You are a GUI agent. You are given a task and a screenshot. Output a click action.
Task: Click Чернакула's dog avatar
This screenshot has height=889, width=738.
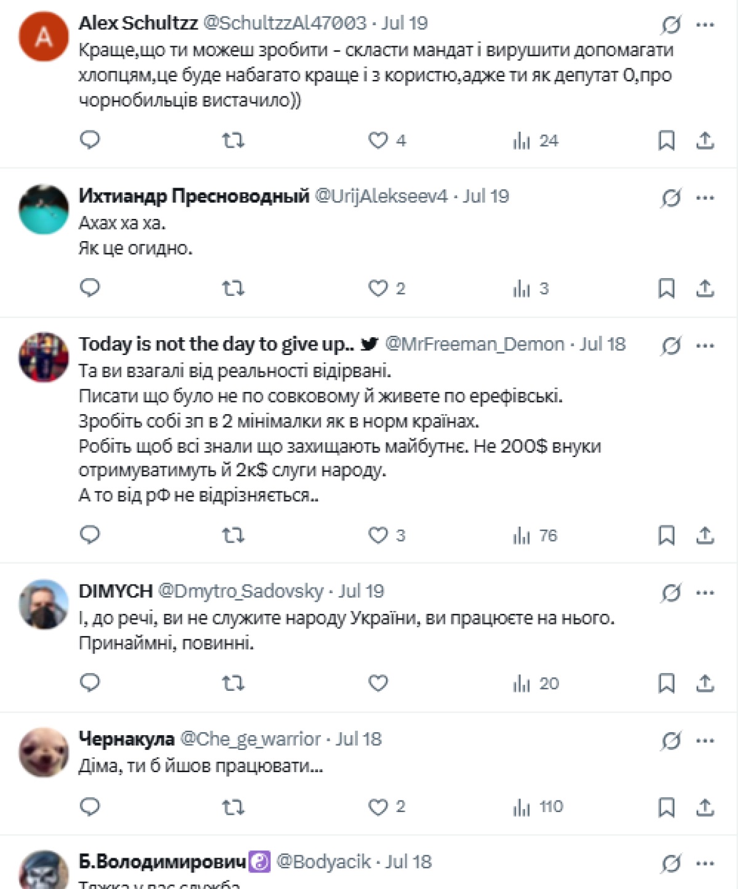click(44, 752)
